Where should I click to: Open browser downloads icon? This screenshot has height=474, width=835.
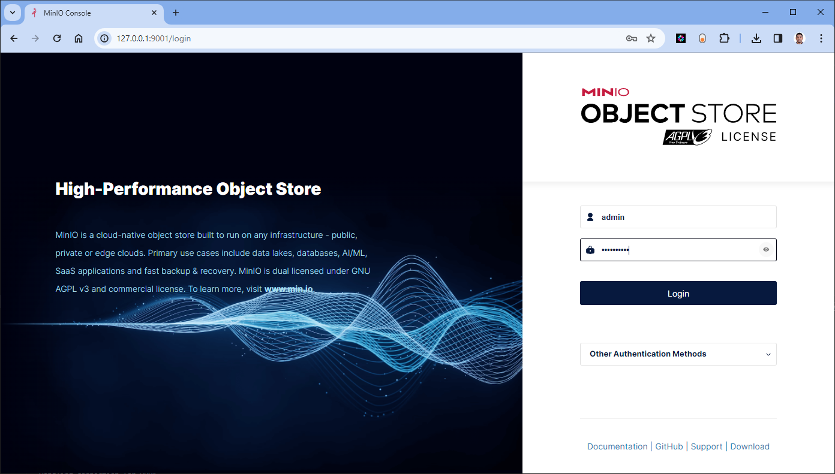point(756,38)
